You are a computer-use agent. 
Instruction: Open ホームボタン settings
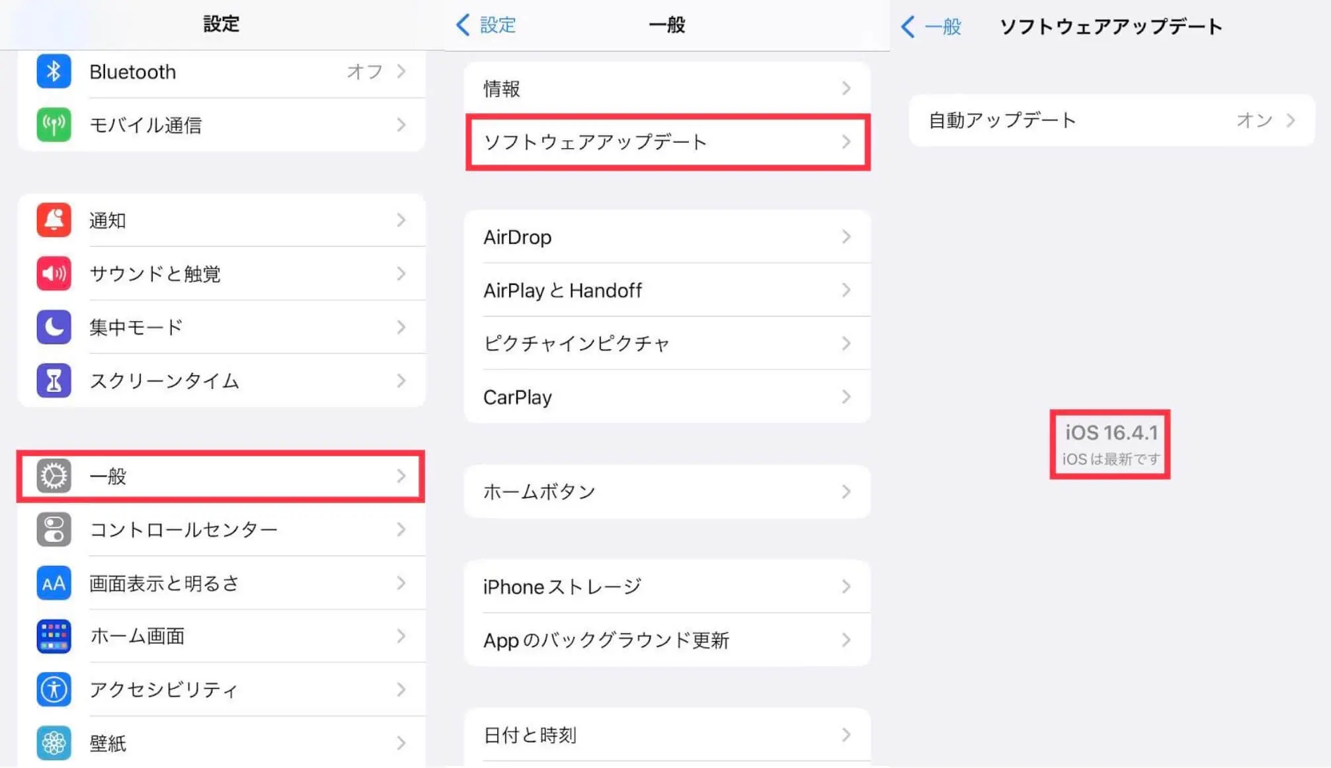pyautogui.click(x=665, y=492)
